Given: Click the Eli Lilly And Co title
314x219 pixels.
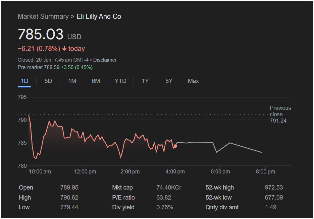Looking at the screenshot, I should (x=99, y=16).
